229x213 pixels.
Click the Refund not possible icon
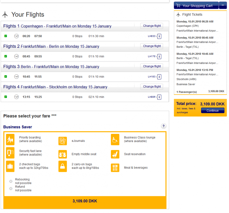tap(11, 189)
